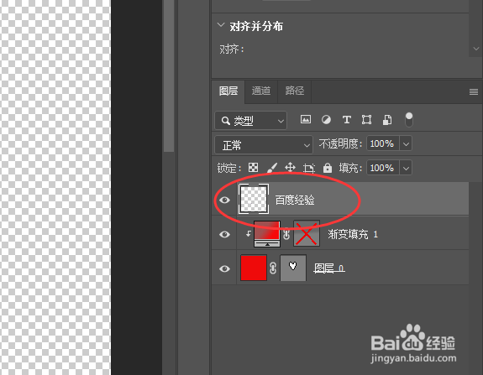
Task: Open the 类型 filter dropdown
Action: click(x=251, y=120)
